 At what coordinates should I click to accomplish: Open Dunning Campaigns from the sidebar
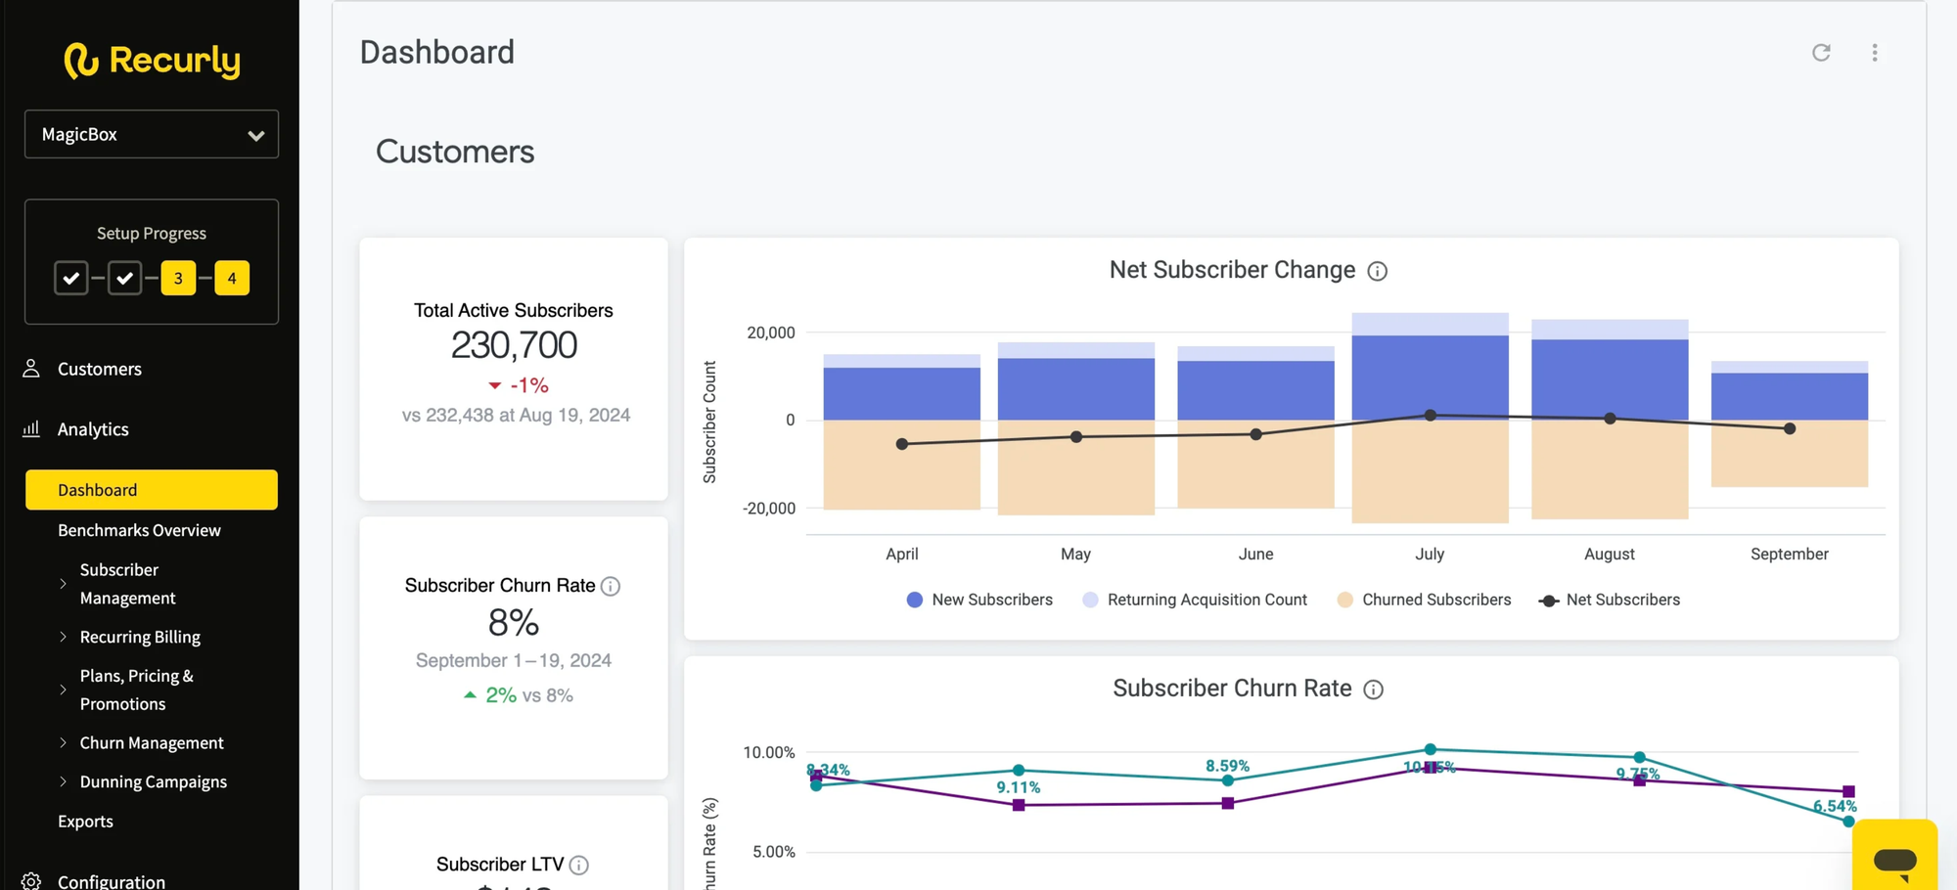(x=153, y=781)
